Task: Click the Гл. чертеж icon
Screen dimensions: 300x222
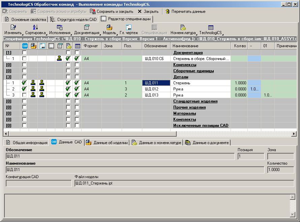Action: point(128,28)
